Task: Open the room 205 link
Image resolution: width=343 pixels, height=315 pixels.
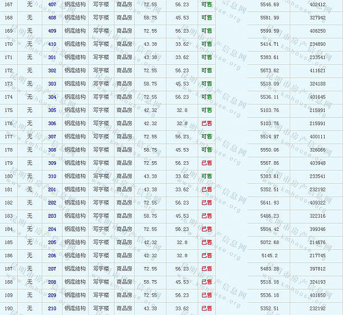Action: 52,242
